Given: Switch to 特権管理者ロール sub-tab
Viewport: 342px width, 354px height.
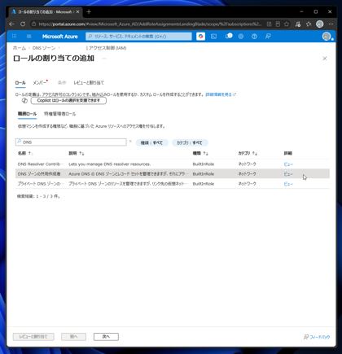Looking at the screenshot, I should pos(60,114).
